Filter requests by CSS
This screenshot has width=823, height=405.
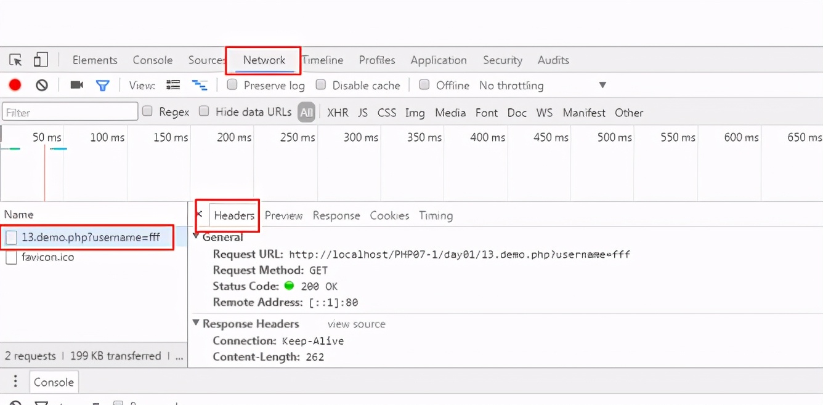[387, 113]
